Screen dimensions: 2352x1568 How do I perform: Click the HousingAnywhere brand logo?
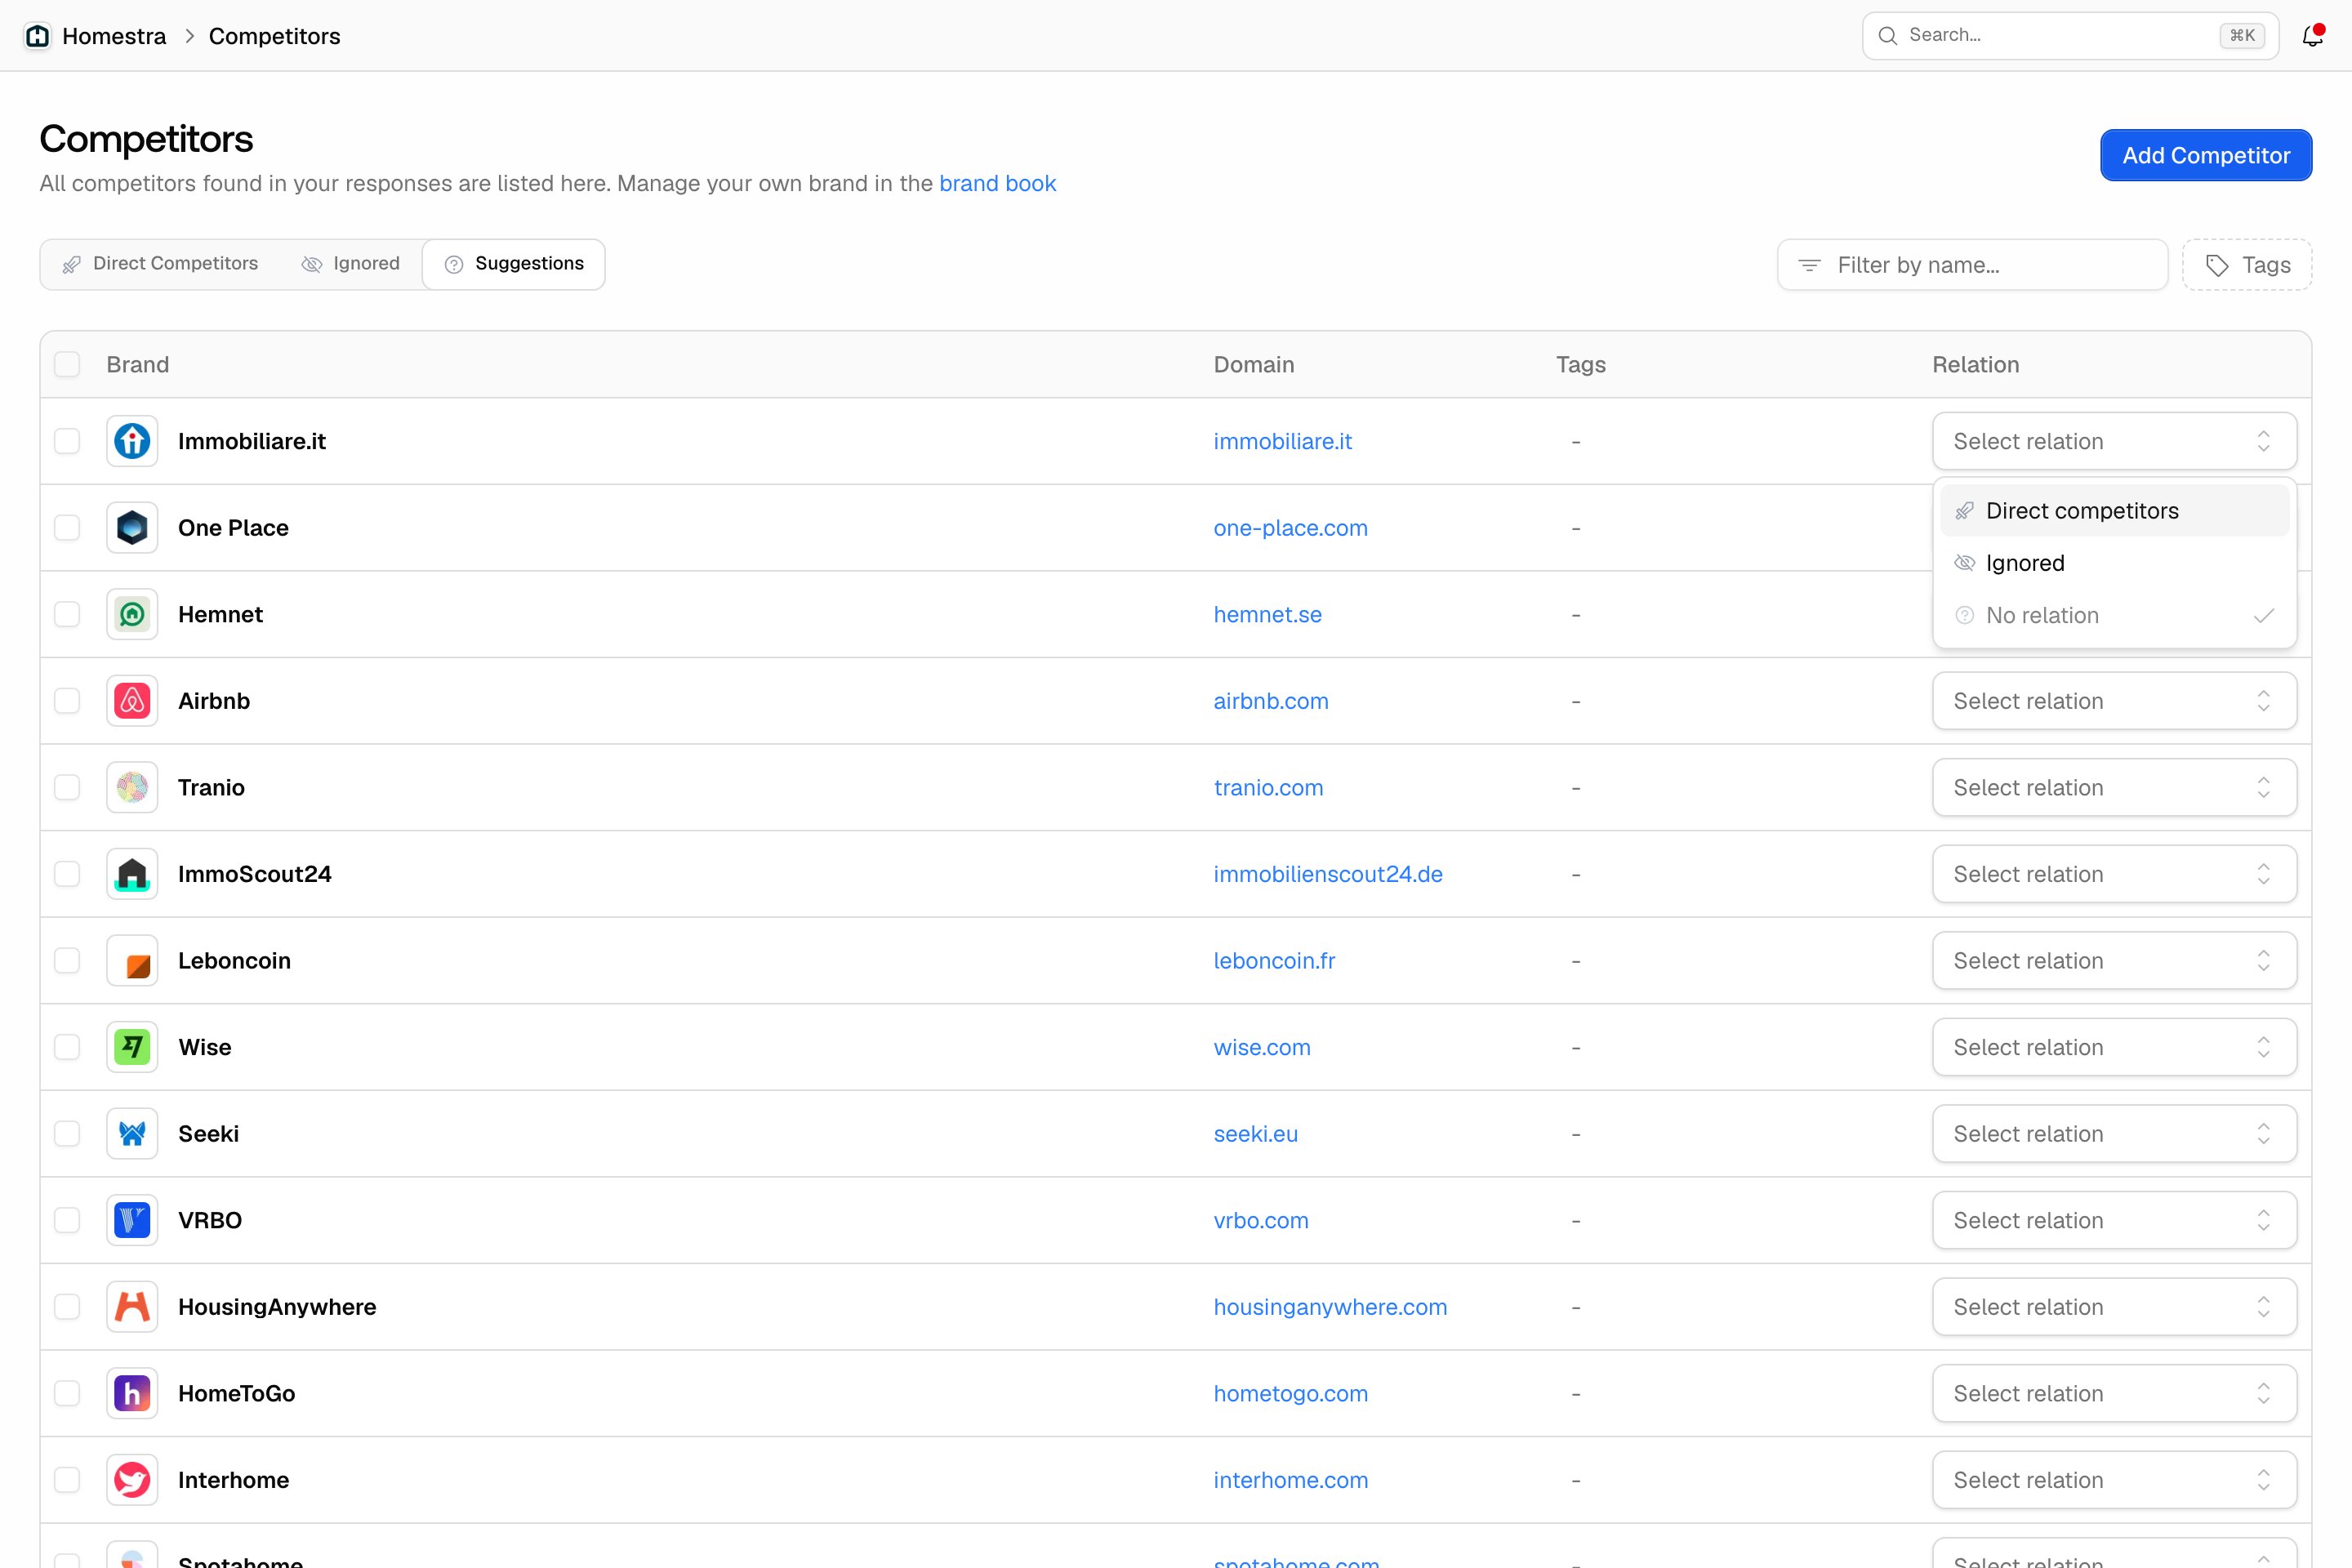pos(132,1307)
